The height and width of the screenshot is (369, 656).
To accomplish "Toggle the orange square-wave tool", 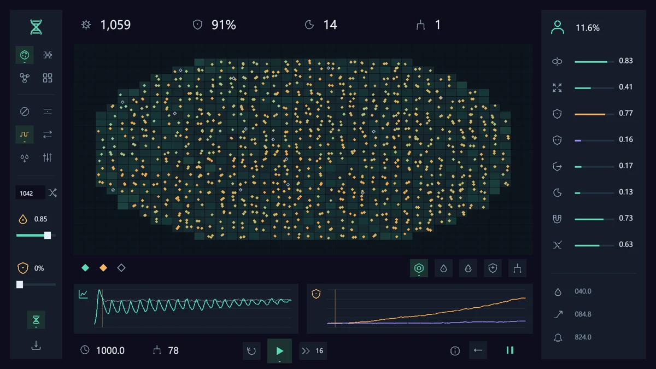I will 24,134.
